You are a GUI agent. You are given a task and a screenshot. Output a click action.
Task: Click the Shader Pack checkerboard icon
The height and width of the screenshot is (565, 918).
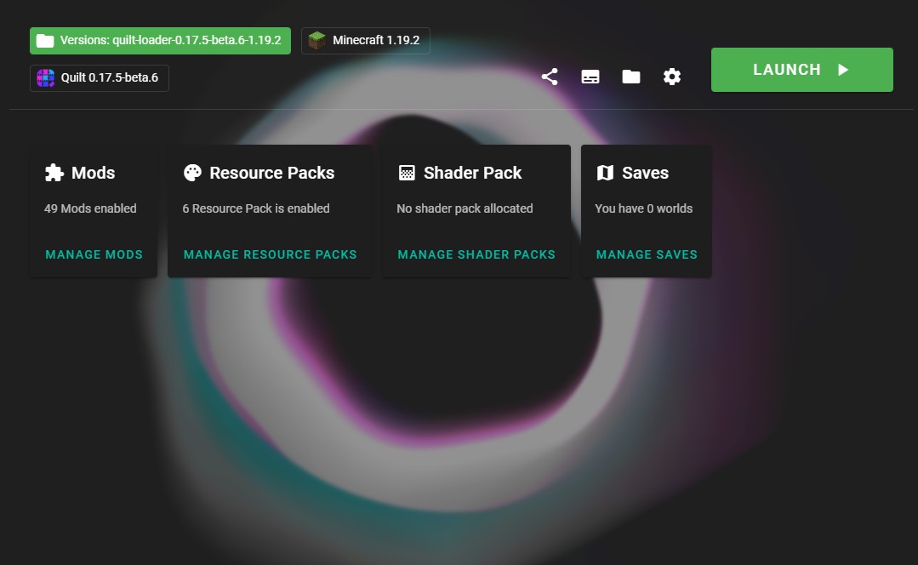click(405, 173)
